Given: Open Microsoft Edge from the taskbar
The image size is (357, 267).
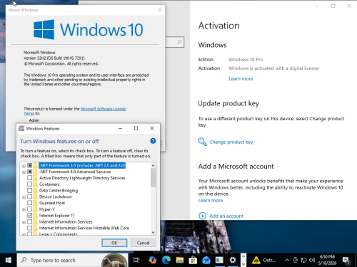Looking at the screenshot, I should click(x=166, y=260).
